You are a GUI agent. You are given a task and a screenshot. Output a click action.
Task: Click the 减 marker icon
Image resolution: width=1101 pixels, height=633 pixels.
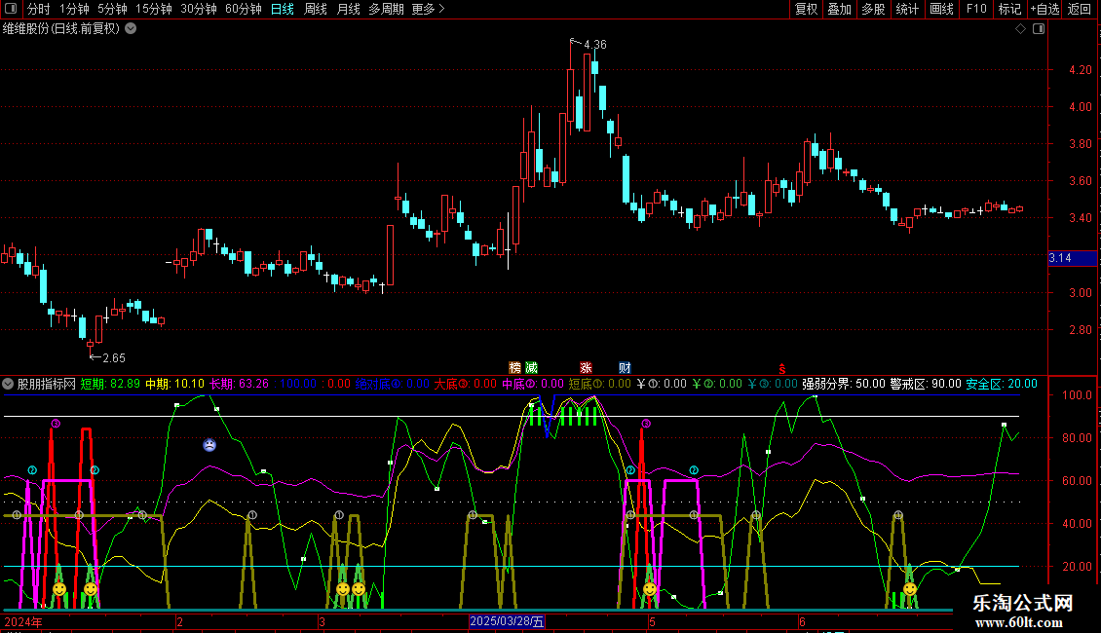click(x=531, y=367)
